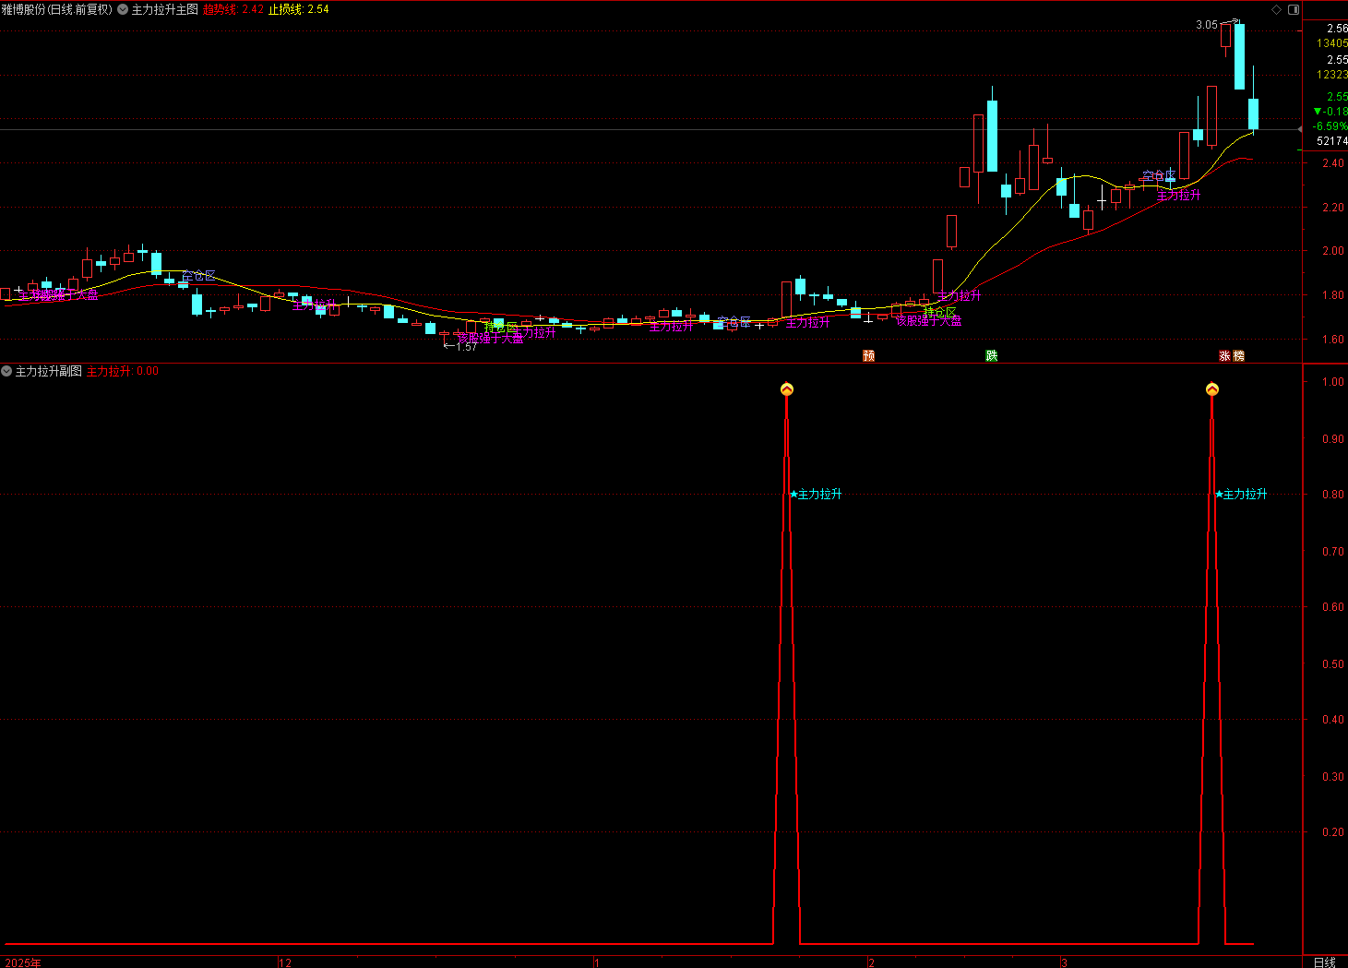Click the month 3 marker on the time axis
Screen dimensions: 1348x968
click(1064, 962)
